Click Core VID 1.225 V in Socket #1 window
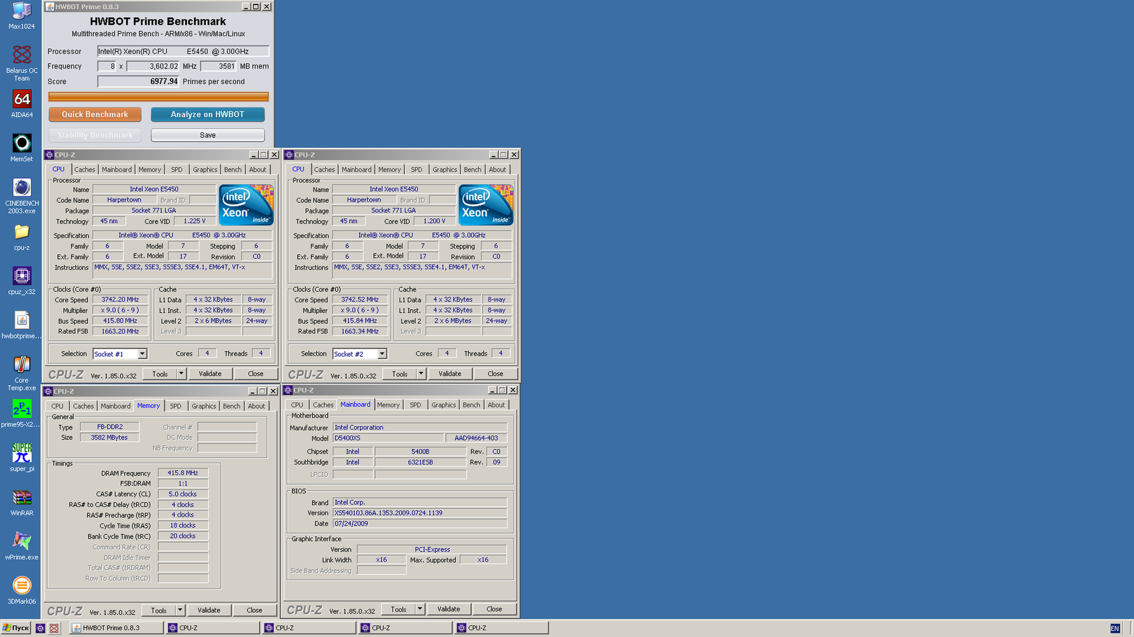This screenshot has height=637, width=1134. click(195, 221)
